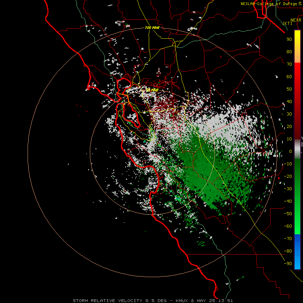Click the "KMUX" station identifier
The height and width of the screenshot is (303, 303).
[x=182, y=301]
